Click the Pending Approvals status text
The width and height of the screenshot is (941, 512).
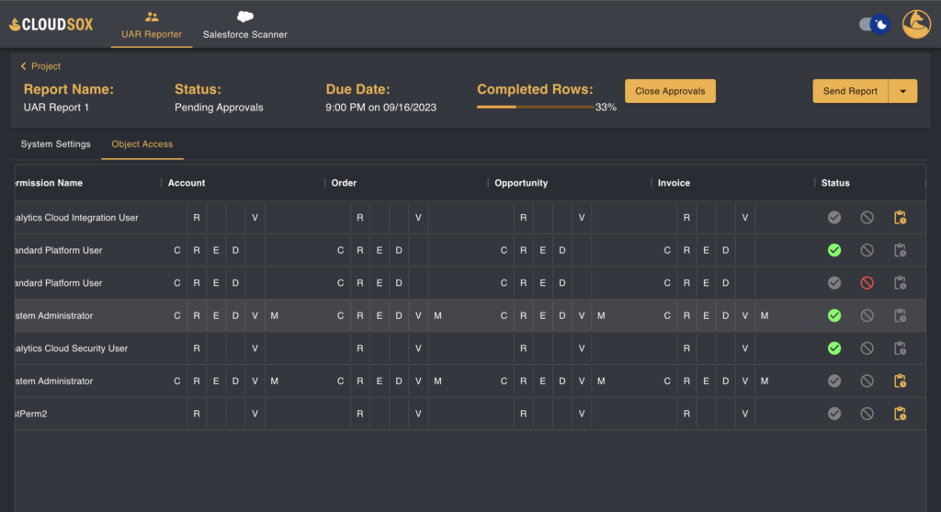219,108
